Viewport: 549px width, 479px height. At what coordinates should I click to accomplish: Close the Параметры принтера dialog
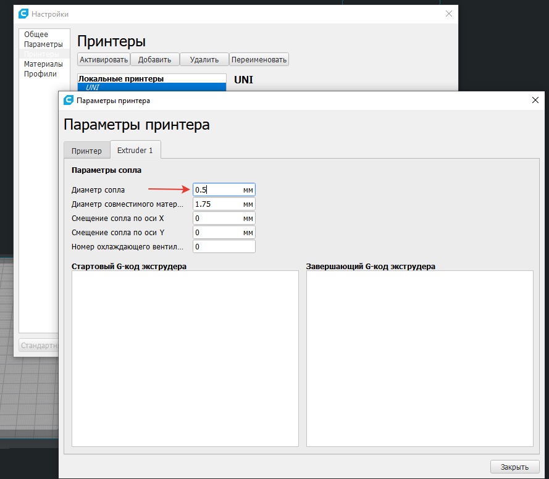535,101
